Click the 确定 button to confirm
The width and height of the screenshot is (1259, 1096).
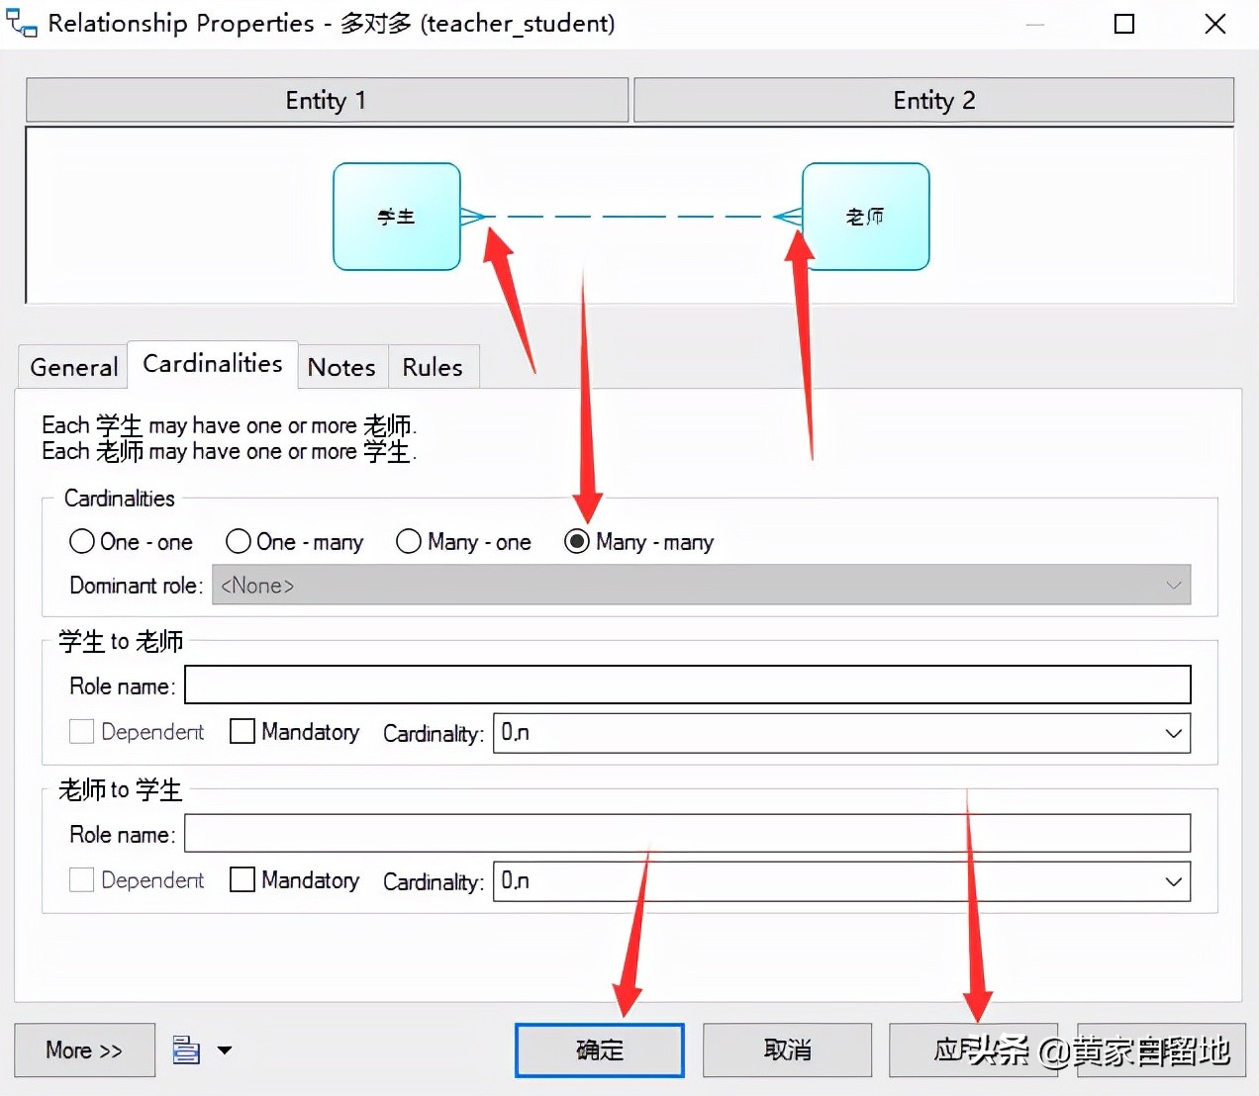point(599,1050)
